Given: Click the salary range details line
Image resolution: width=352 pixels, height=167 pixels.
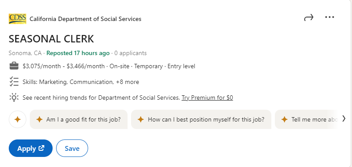Looking at the screenshot, I should point(109,66).
